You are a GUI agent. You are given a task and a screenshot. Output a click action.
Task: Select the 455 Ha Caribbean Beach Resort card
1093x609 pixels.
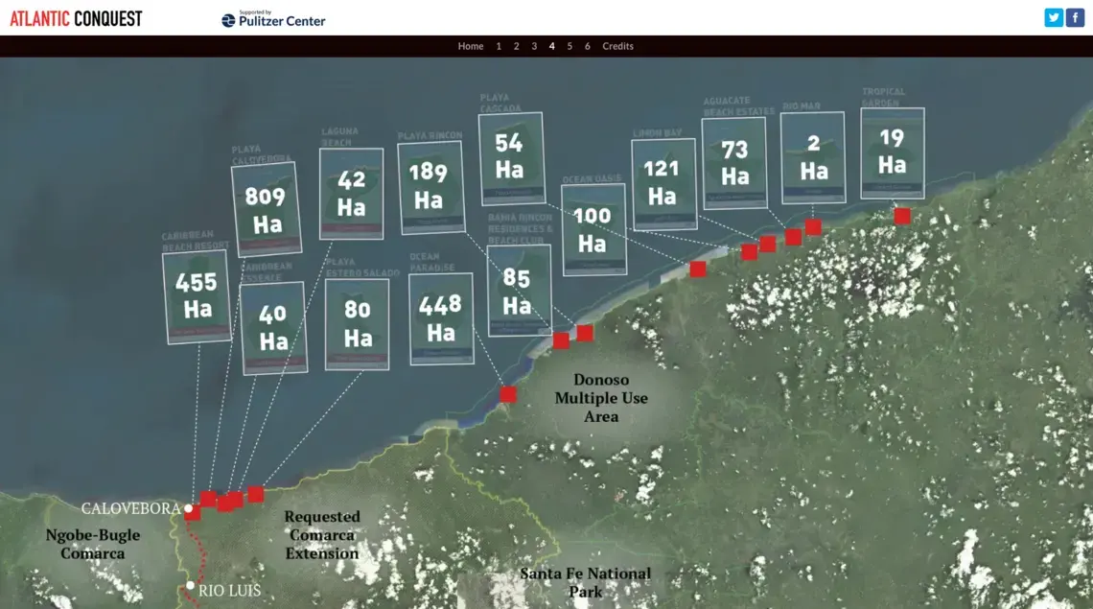pos(197,296)
